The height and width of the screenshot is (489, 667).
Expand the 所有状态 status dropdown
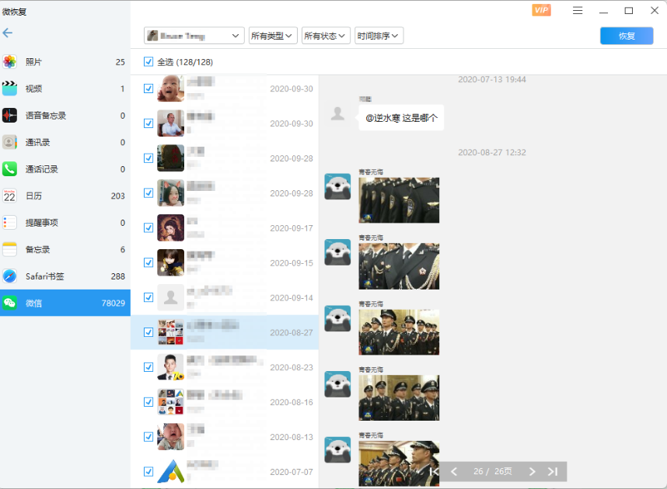326,36
